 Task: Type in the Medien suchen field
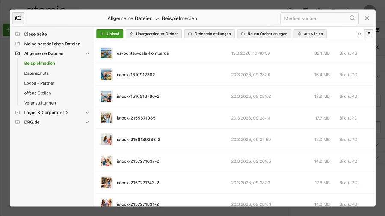(314, 18)
